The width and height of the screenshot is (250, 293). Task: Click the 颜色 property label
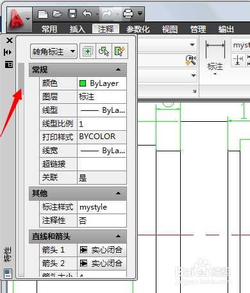(50, 83)
